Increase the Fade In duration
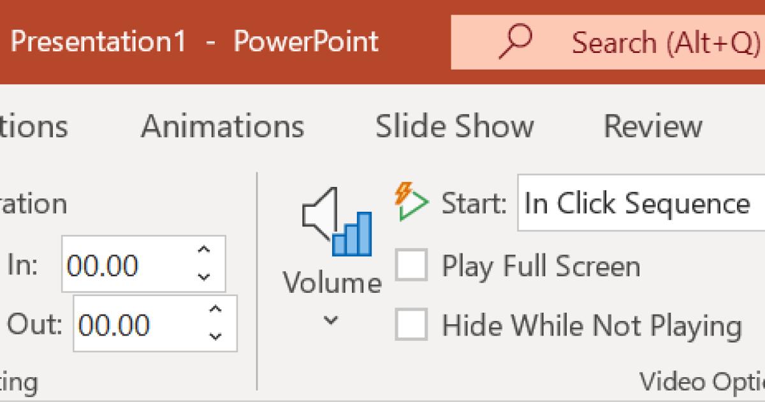765x402 pixels. click(204, 250)
